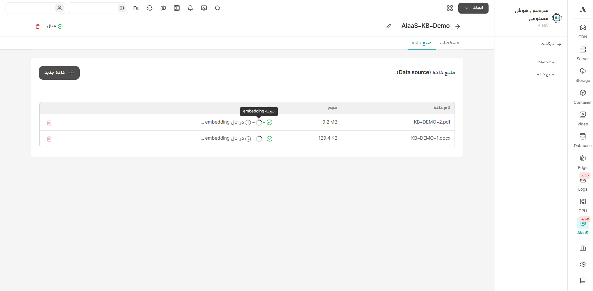This screenshot has height=291, width=593.
Task: Open the search magnifier icon
Action: [x=218, y=8]
